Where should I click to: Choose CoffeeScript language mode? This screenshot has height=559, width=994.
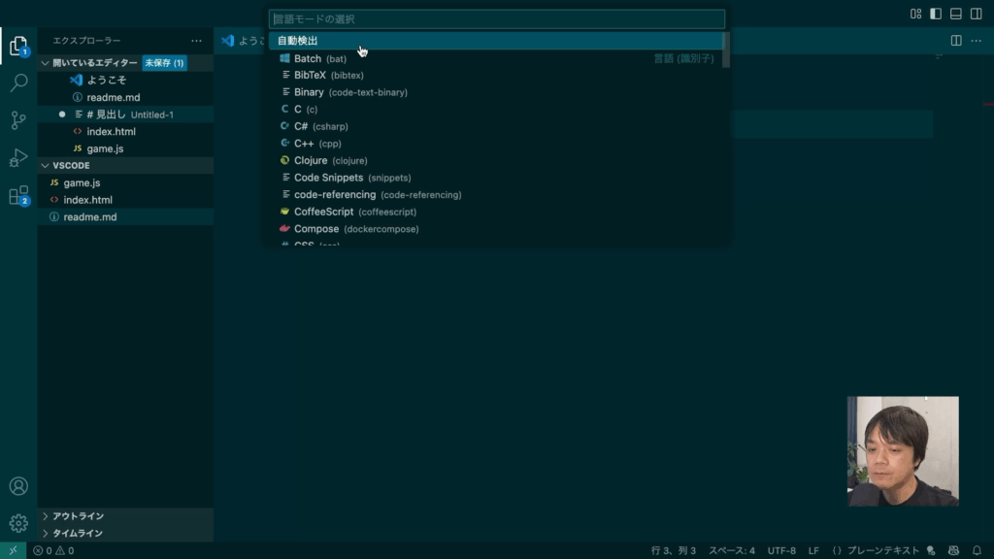(x=325, y=212)
